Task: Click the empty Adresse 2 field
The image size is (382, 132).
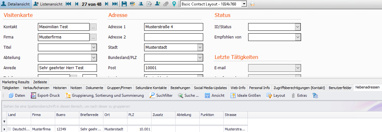Action: click(174, 37)
